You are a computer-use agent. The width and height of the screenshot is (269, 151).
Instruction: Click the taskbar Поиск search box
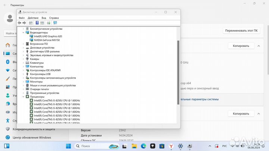[x=97, y=146]
